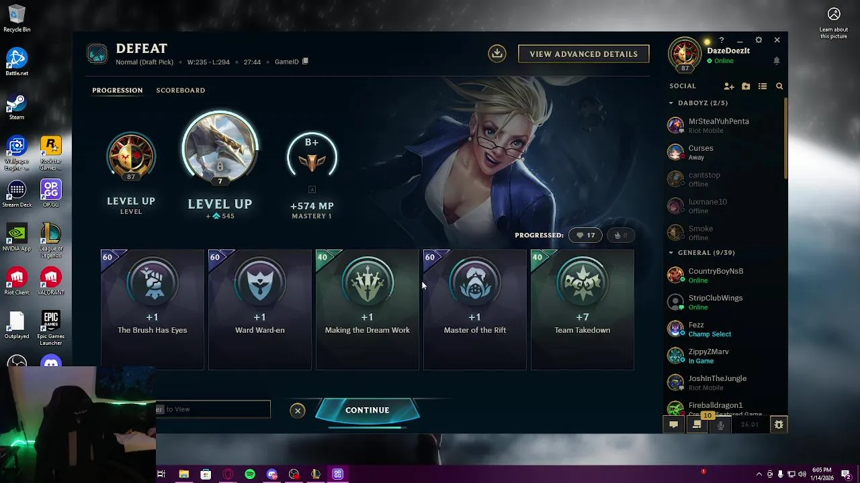Select friend ZippyZMarv
860x483 pixels.
coord(724,356)
